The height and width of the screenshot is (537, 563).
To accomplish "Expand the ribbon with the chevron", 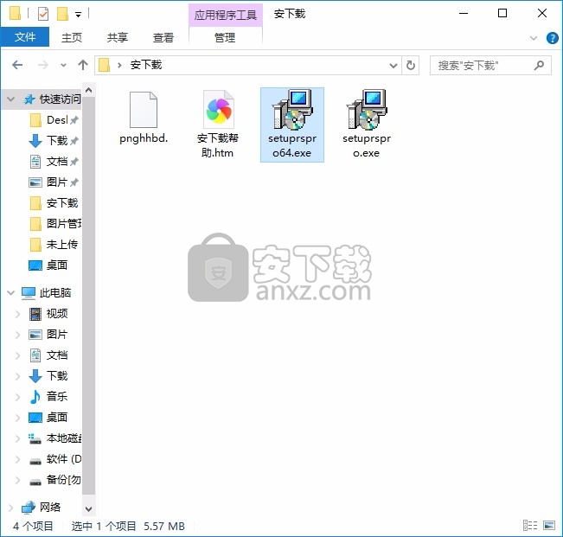I will [x=534, y=38].
